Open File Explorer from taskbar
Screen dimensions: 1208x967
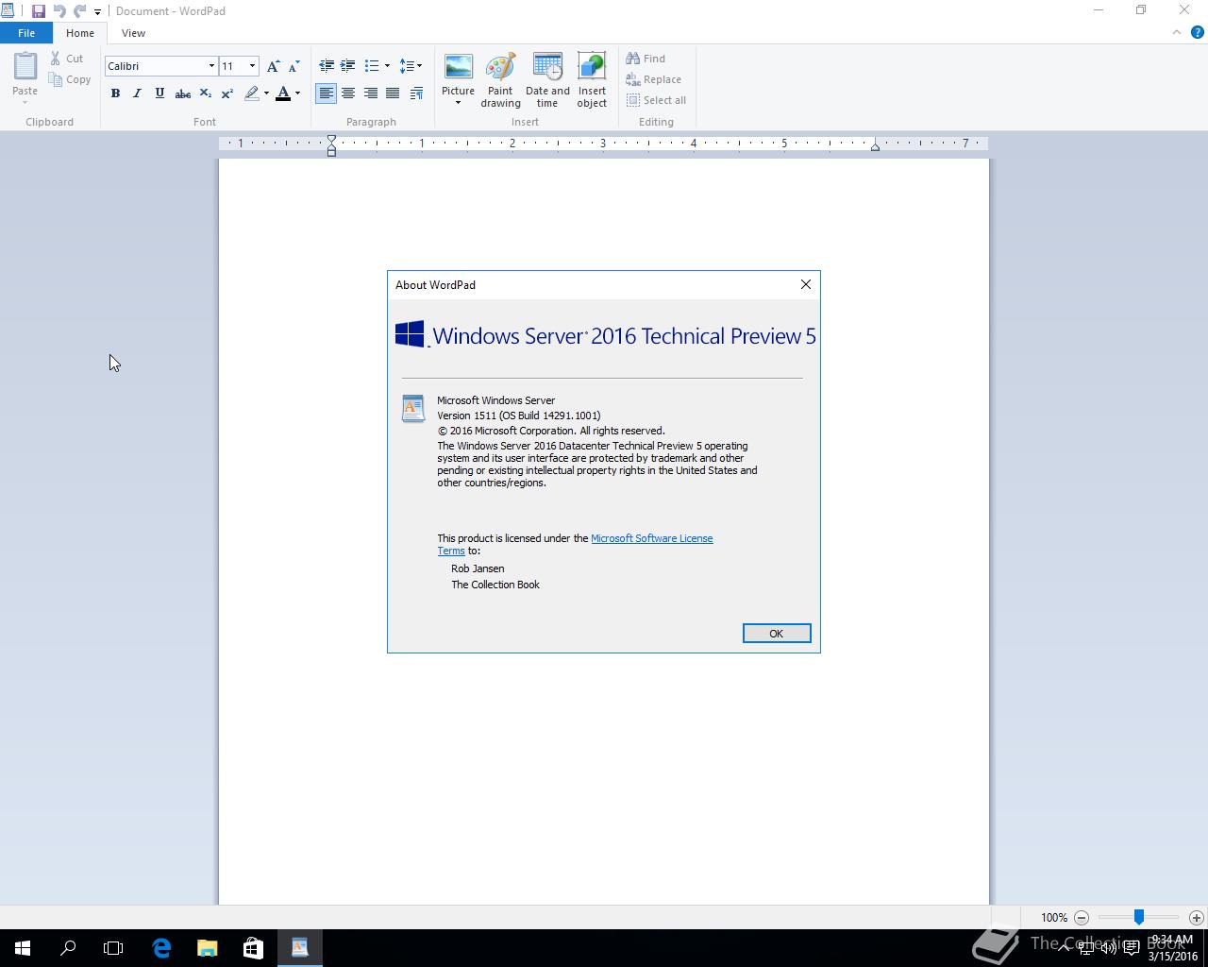[208, 948]
